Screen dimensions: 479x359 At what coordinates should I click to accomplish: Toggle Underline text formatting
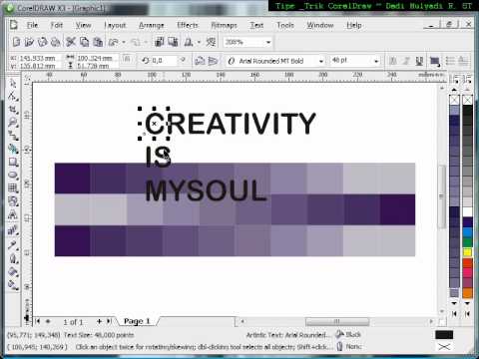419,61
